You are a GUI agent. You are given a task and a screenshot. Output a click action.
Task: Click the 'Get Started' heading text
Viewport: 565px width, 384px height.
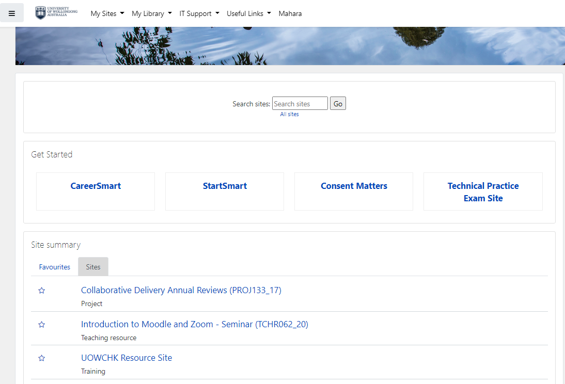coord(52,154)
